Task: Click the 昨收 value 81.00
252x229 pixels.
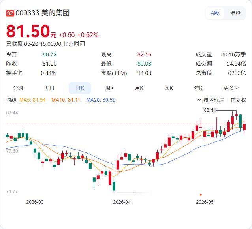Action: click(x=49, y=64)
